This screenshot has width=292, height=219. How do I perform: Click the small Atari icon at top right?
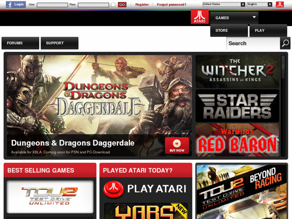click(x=280, y=4)
